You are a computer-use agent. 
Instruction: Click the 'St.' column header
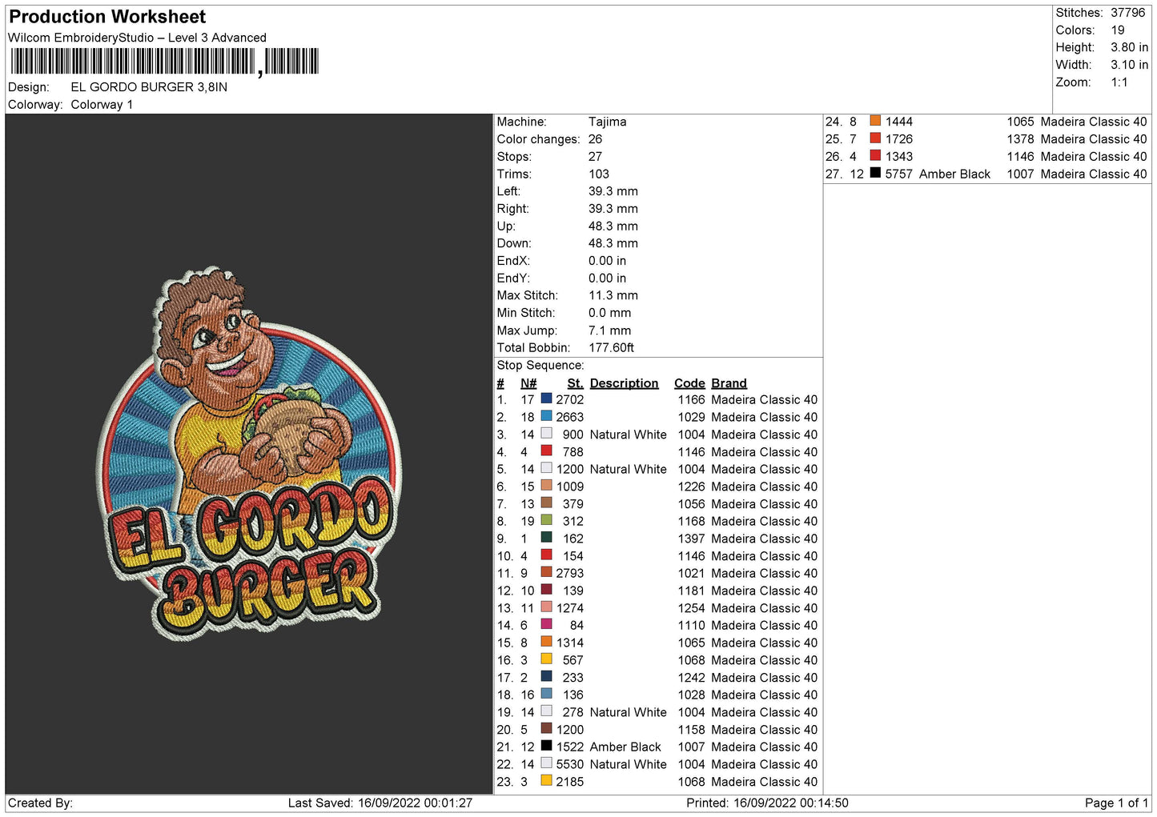point(576,383)
